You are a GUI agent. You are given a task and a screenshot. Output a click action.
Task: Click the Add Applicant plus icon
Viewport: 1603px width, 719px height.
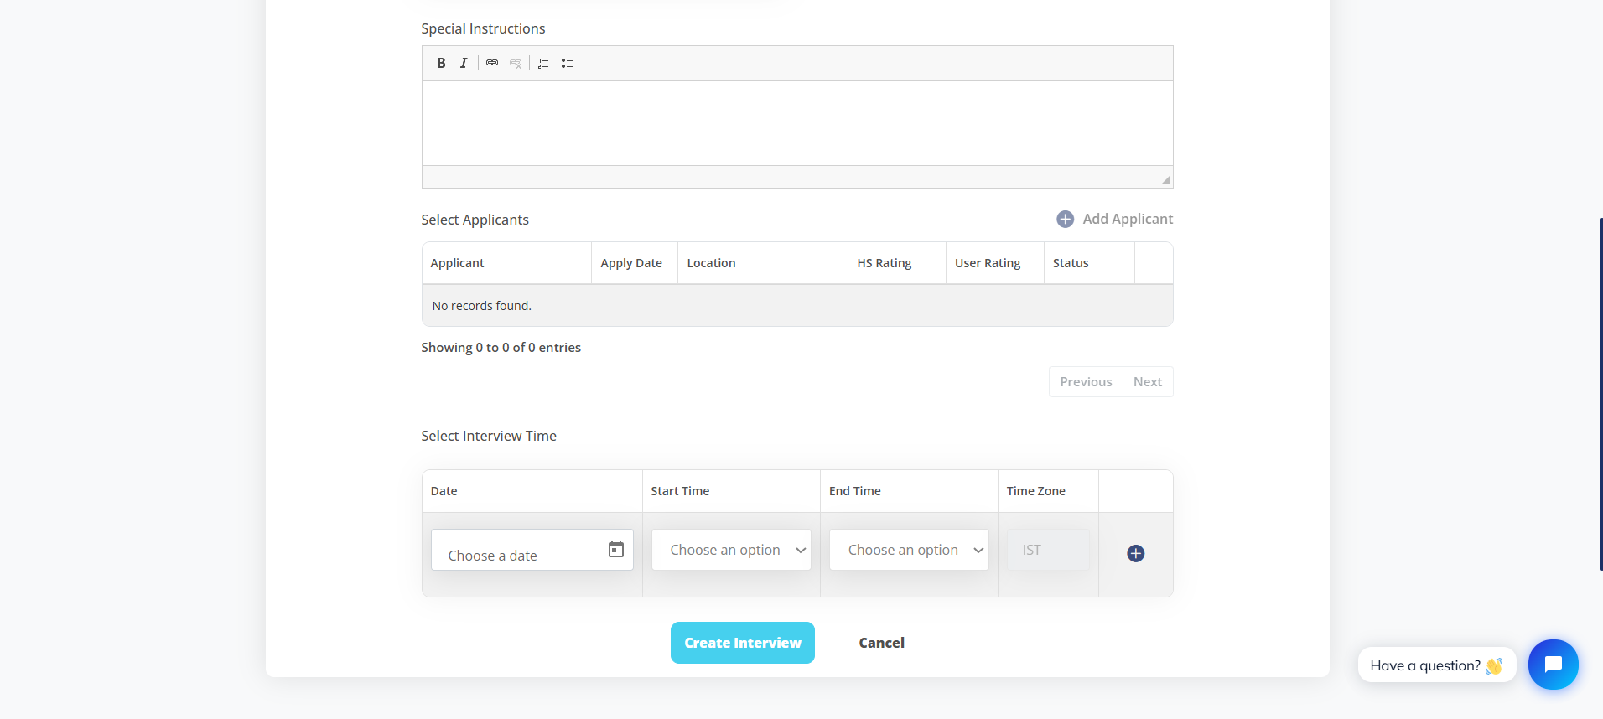pos(1065,219)
